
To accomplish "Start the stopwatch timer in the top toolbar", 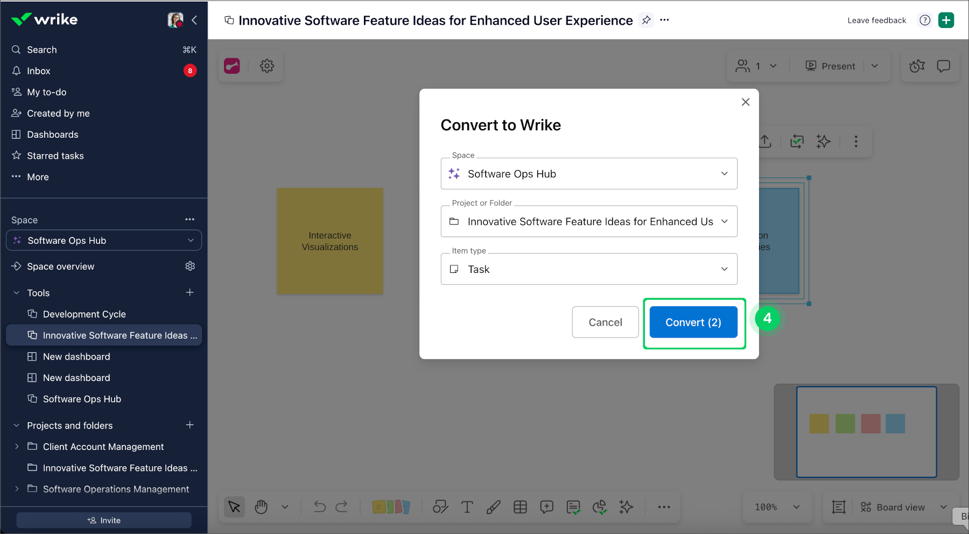I will (x=917, y=66).
